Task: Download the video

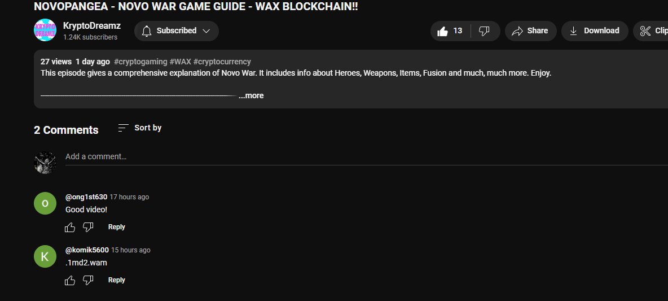Action: tap(594, 31)
